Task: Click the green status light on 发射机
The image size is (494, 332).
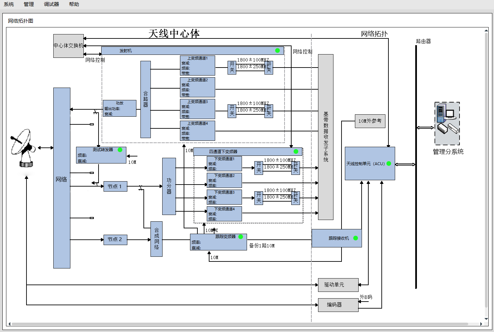Action: coord(277,50)
